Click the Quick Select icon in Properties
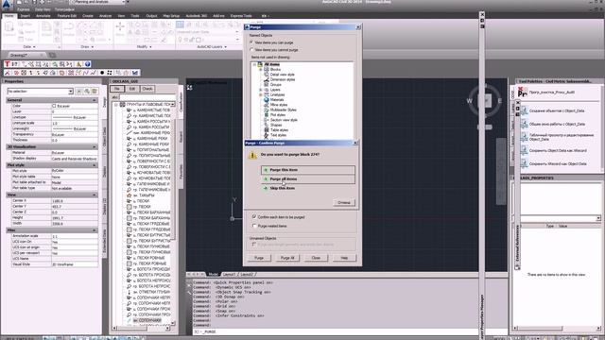605x340 pixels. 95,92
